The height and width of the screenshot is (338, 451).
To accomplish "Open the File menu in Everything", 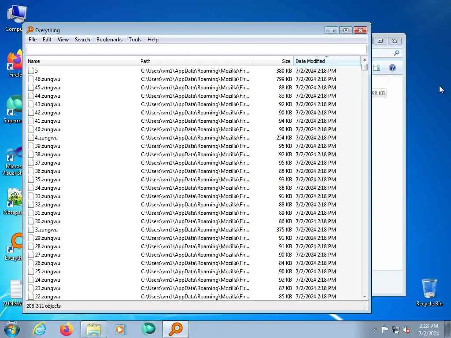I will point(33,40).
